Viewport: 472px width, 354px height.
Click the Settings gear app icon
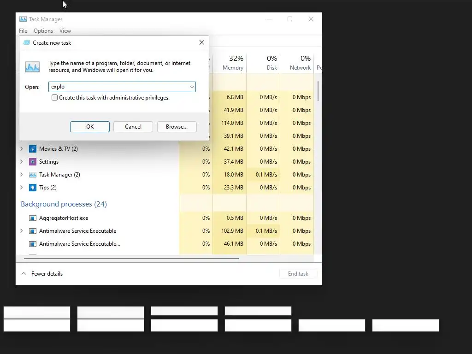pos(33,162)
